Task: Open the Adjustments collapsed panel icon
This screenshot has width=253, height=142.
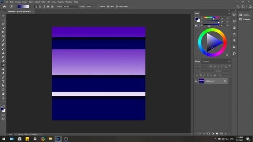Action: click(x=234, y=28)
